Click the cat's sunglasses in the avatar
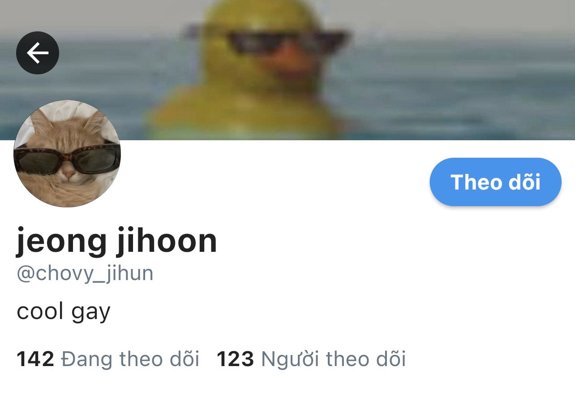The width and height of the screenshot is (575, 397). pos(67,158)
